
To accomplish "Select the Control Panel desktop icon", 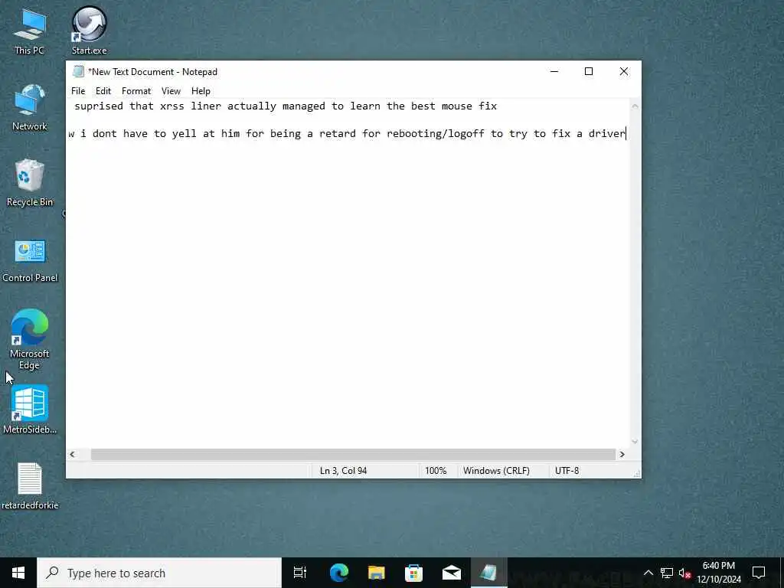I will 30,261.
